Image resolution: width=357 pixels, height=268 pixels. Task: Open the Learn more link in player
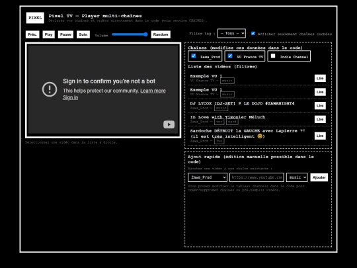pos(153,91)
